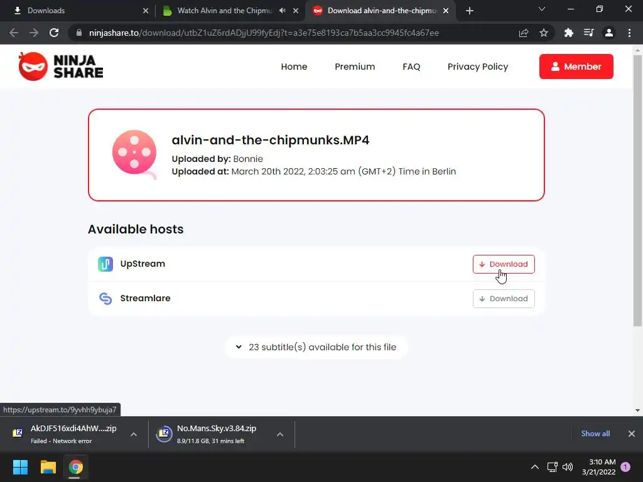Expand options for AkDJF516xdi4AhW zip download

tap(134, 434)
